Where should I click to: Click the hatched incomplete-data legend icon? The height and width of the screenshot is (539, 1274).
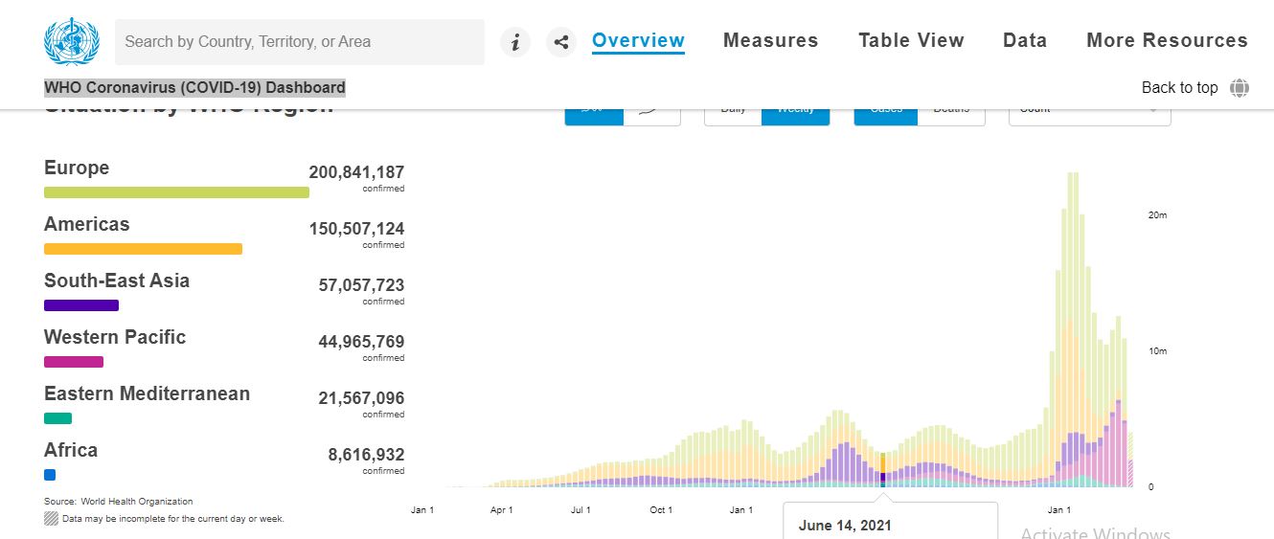coord(52,518)
